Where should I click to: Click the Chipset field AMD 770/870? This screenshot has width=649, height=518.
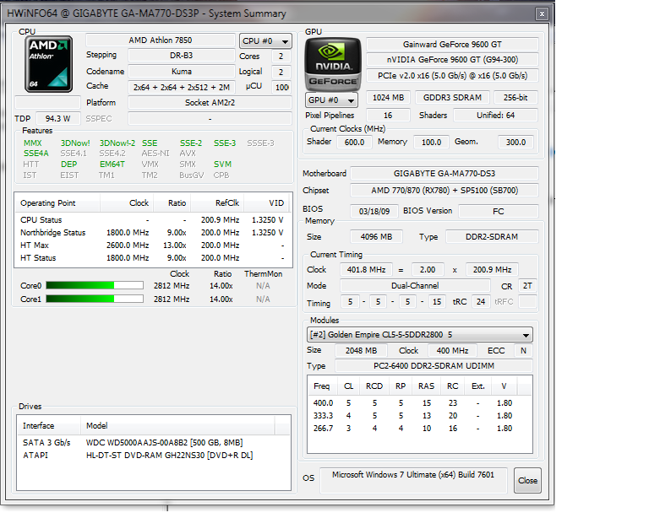444,191
